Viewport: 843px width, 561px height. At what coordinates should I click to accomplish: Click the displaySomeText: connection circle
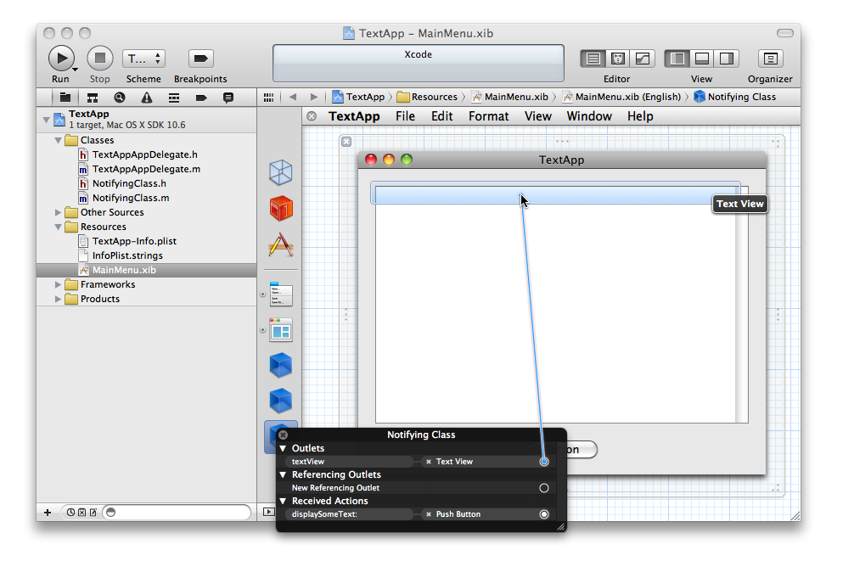tap(544, 514)
